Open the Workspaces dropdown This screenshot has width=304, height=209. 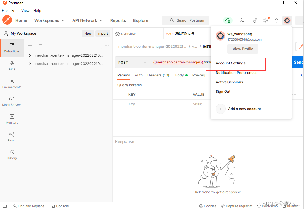(x=49, y=20)
